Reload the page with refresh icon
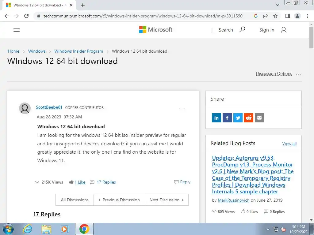Screen dimensions: 314x235 (x=26, y=16)
